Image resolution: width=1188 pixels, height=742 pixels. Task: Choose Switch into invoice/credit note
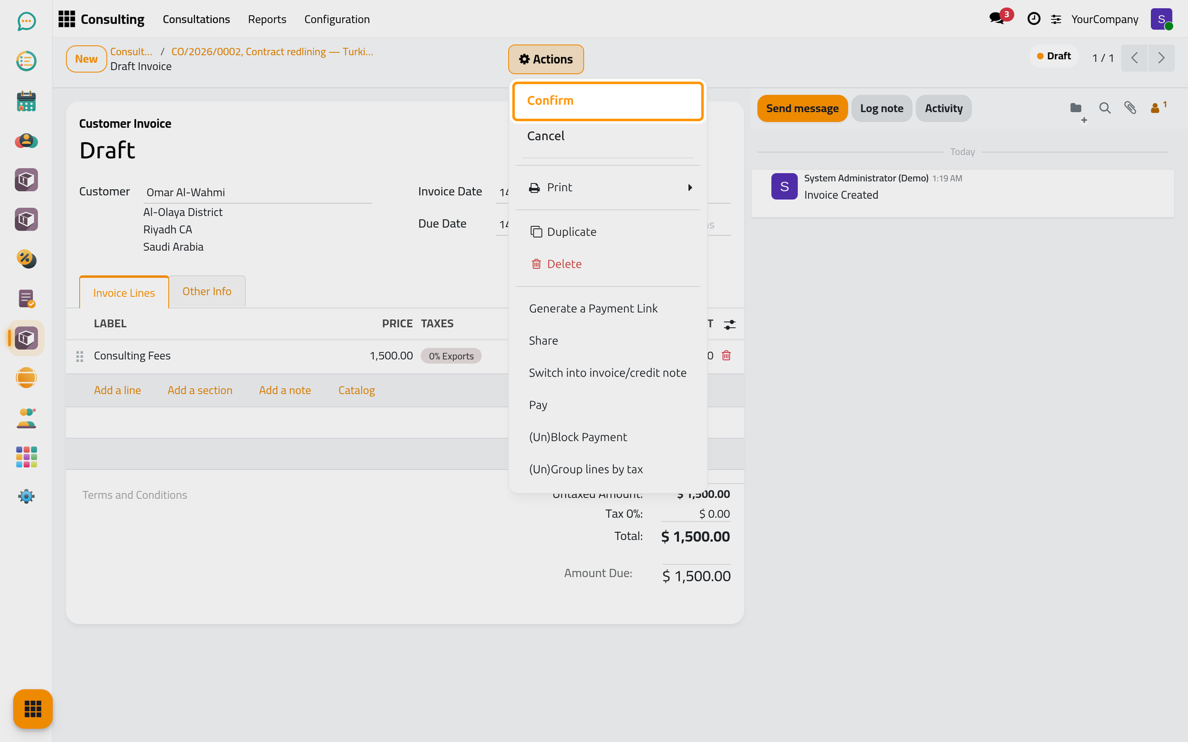(608, 373)
